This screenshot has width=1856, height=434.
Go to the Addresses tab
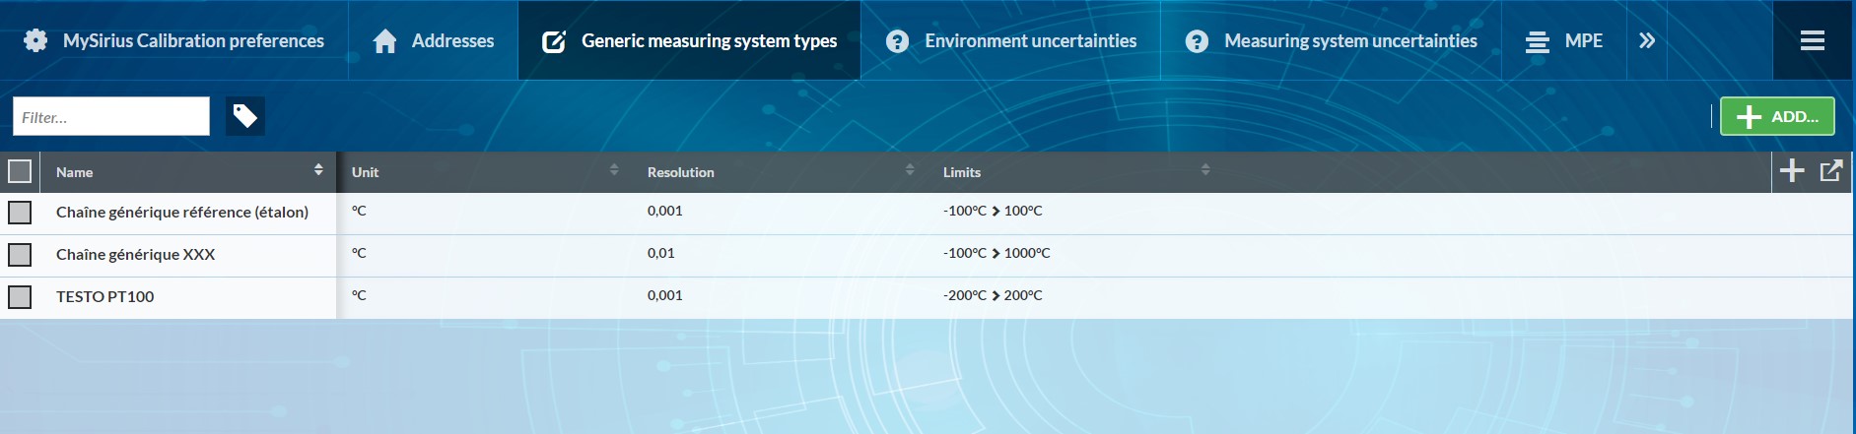tap(433, 40)
